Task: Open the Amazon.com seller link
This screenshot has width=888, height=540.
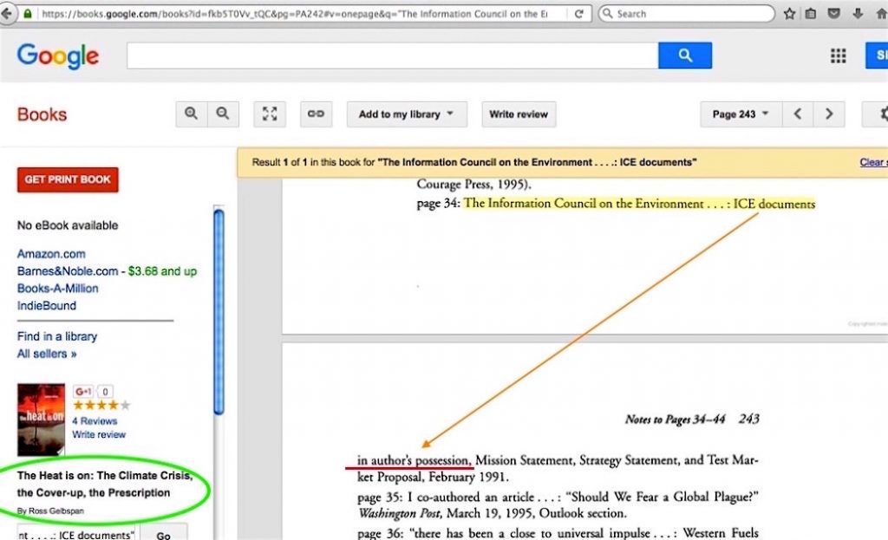Action: click(51, 254)
